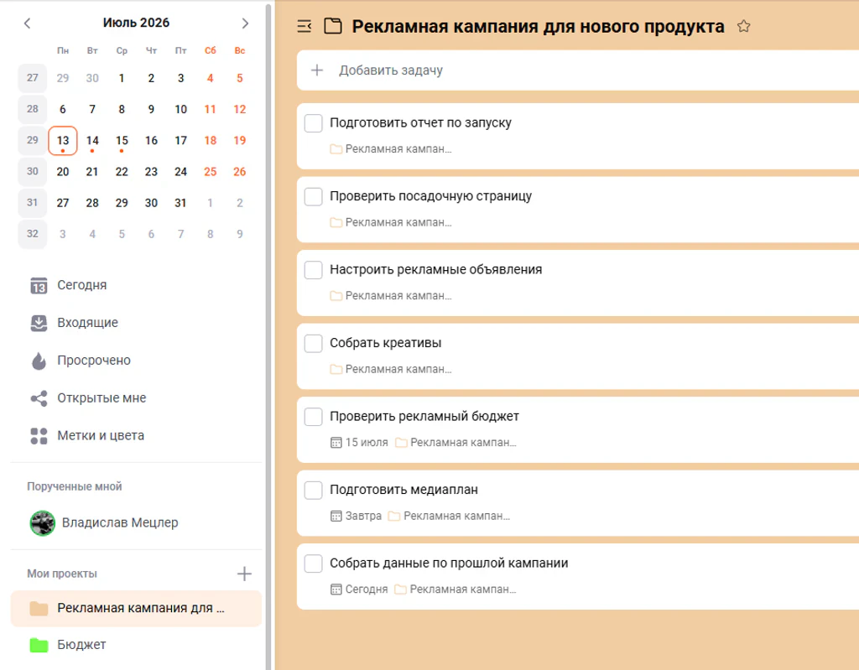
Task: Show Просрочено tasks
Action: pos(137,361)
